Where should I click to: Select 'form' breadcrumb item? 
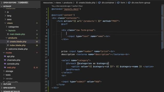click(123, 3)
